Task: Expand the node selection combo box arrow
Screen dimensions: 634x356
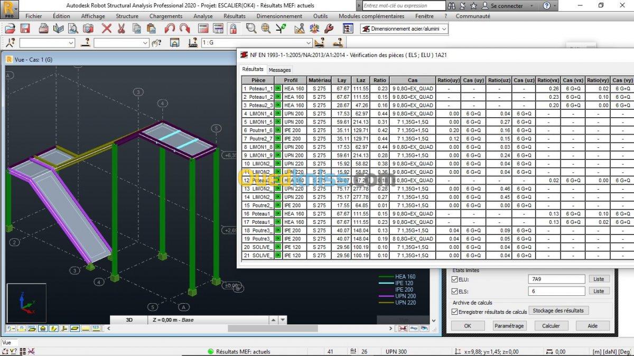Action: pos(71,43)
